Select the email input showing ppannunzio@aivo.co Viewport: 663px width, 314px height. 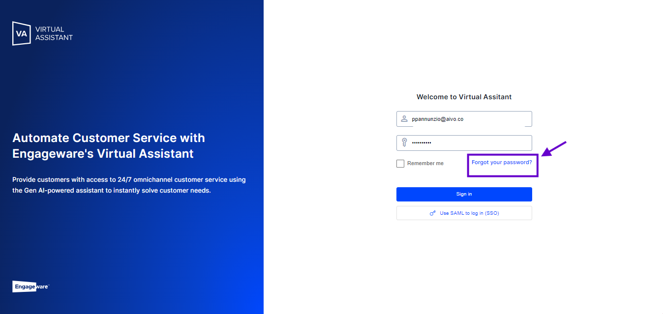tap(464, 119)
